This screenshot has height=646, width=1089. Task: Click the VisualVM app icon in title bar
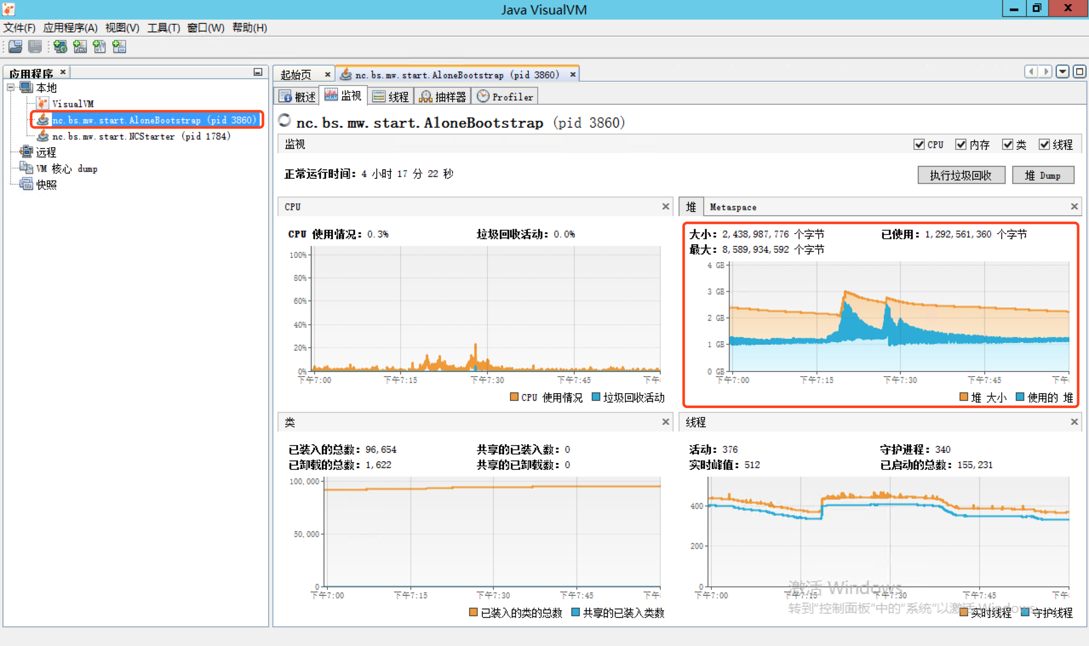tap(9, 9)
